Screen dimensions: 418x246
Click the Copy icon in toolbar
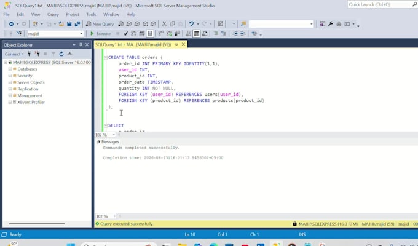click(x=172, y=24)
